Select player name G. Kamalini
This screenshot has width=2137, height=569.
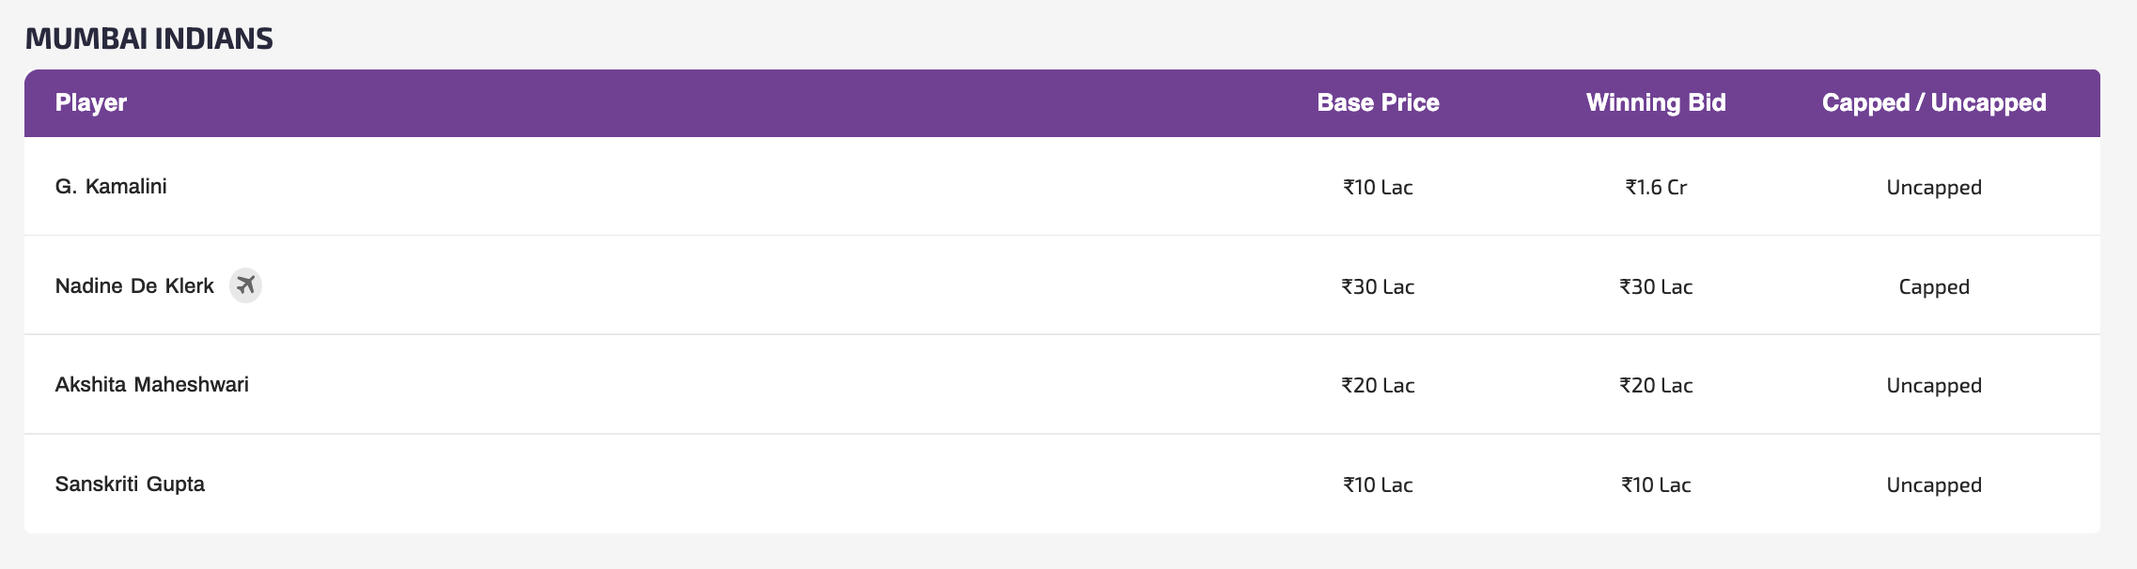point(111,186)
